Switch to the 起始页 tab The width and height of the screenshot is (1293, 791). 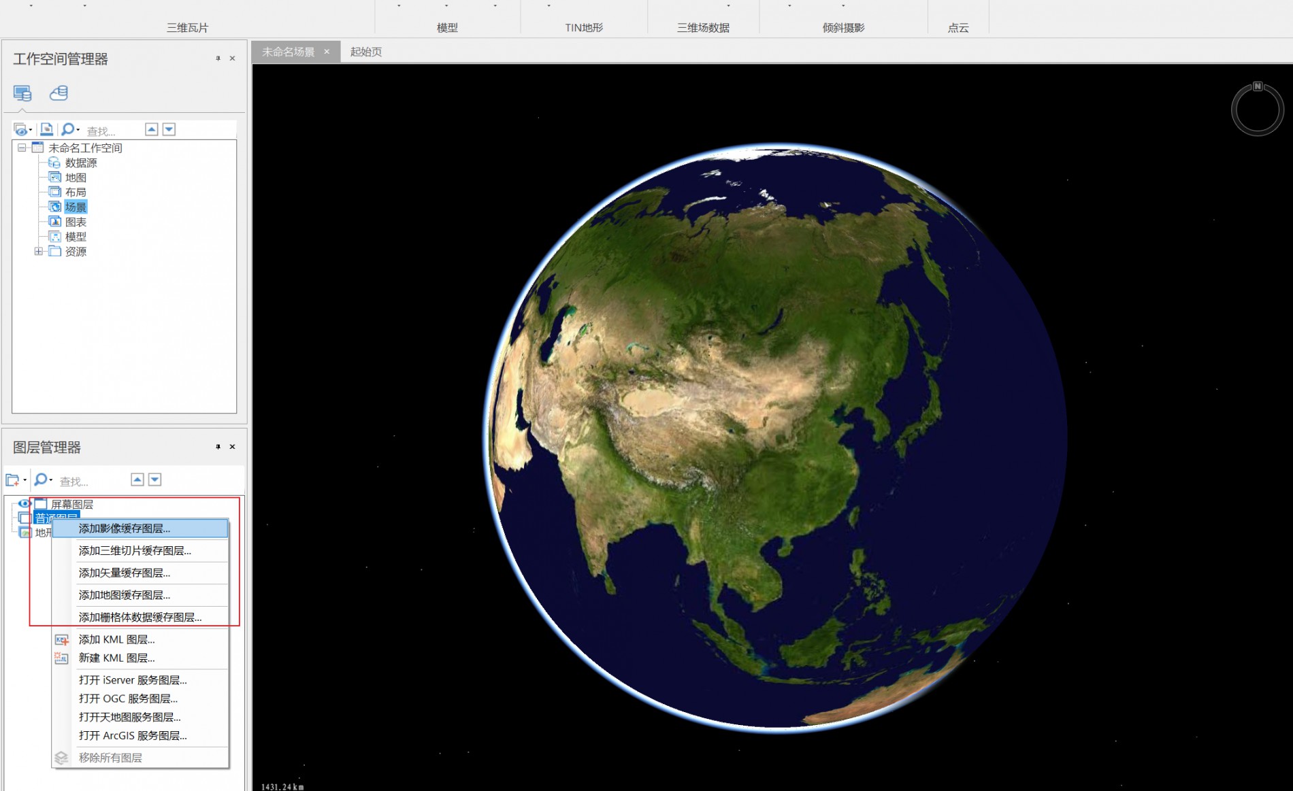pyautogui.click(x=366, y=52)
